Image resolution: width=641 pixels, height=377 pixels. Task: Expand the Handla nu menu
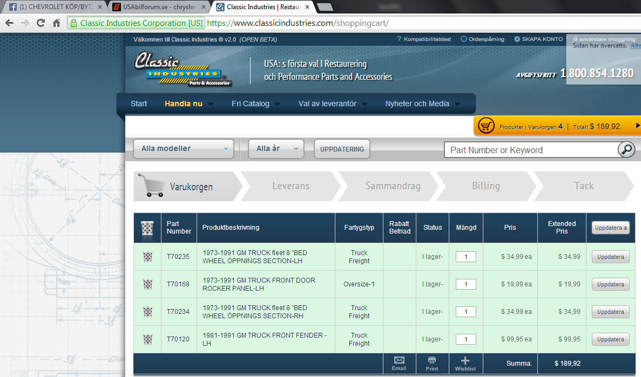(189, 104)
